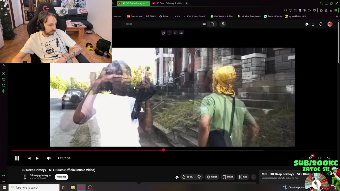Click the Windows Start button
Screen dimensions: 340x191
[4, 188]
